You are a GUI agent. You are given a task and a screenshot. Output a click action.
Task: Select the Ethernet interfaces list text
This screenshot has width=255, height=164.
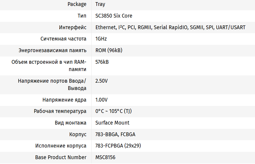pyautogui.click(x=170, y=28)
